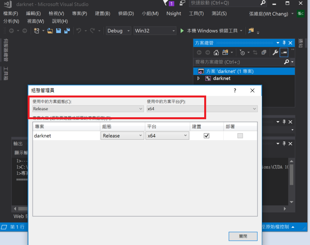Open the 專案(P) menu
The height and width of the screenshot is (245, 310).
[79, 14]
